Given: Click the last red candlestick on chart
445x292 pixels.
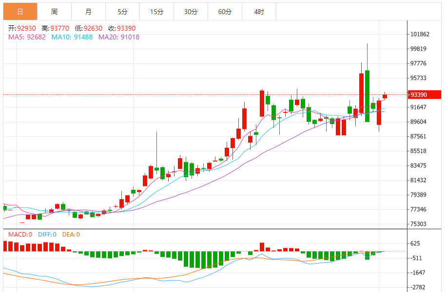Looking at the screenshot, I should click(385, 96).
